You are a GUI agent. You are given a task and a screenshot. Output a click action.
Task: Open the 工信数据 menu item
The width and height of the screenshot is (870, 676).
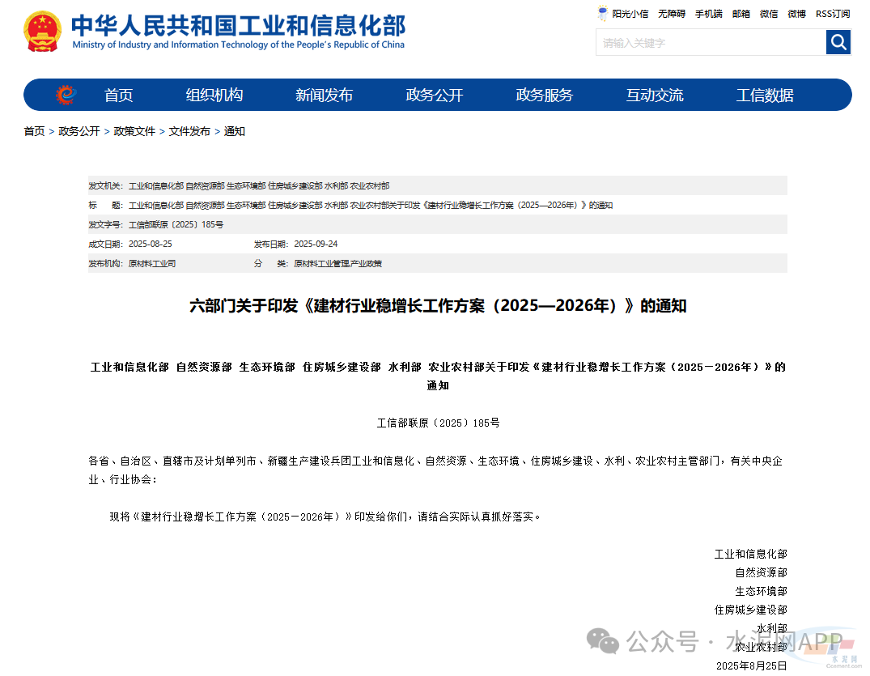pos(765,95)
